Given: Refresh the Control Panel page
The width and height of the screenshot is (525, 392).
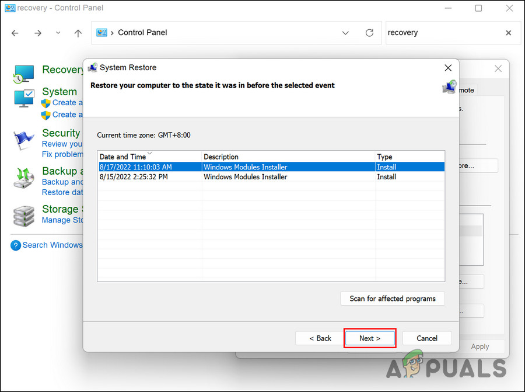Looking at the screenshot, I should tap(369, 33).
